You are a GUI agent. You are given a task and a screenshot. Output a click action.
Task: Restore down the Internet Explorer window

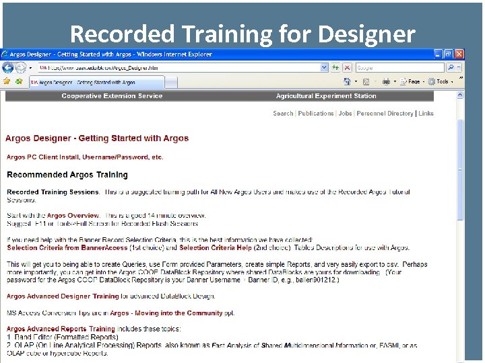click(448, 54)
